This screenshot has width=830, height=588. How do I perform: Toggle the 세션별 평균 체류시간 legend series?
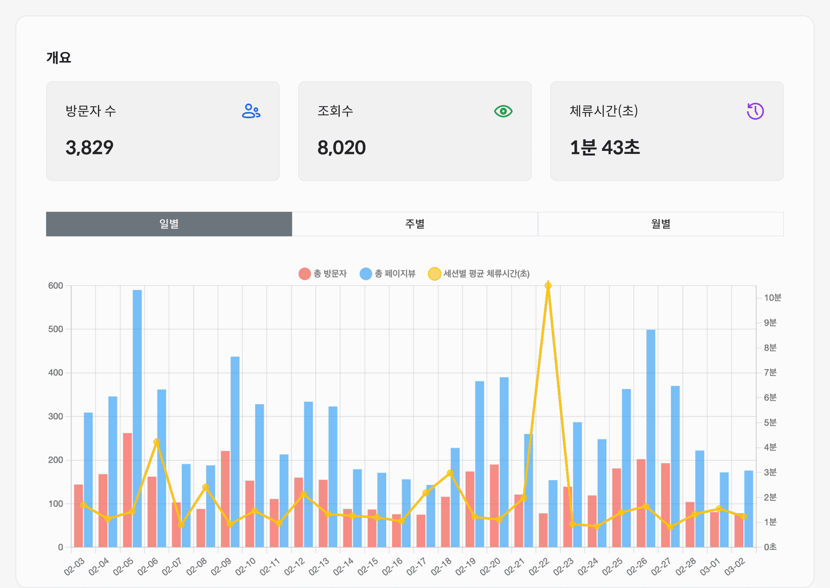tap(486, 274)
